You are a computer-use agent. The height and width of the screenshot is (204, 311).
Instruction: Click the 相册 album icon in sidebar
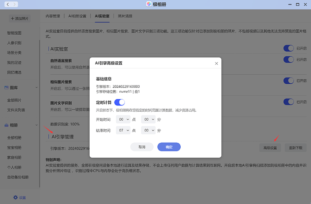[7, 125]
